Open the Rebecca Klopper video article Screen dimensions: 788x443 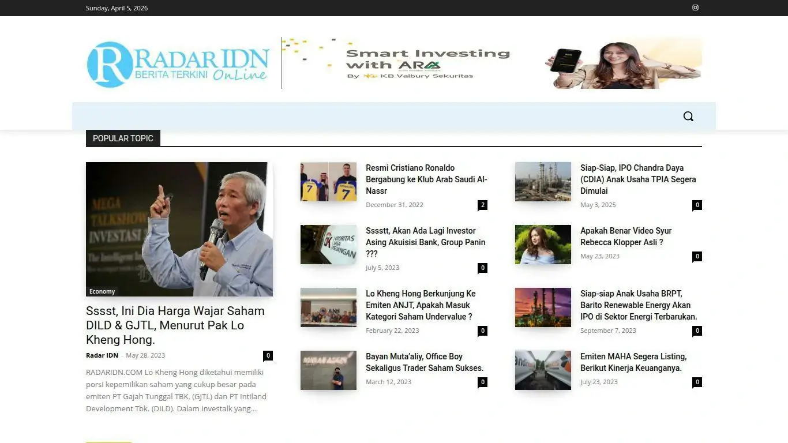coord(625,236)
